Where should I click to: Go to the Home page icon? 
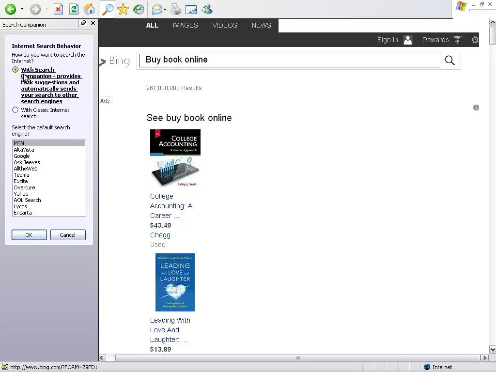tap(89, 9)
